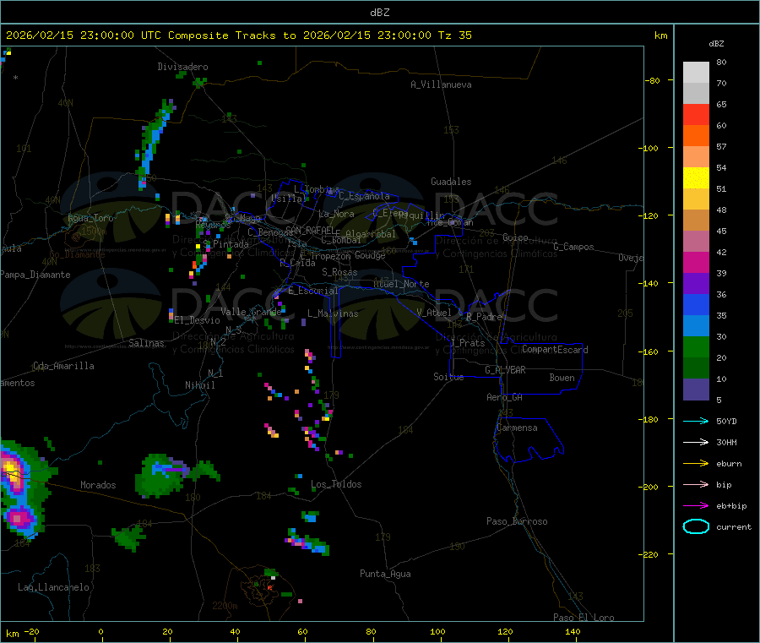This screenshot has height=643, width=760.
Task: Pick the light blue 30-35 dBZ swatch
Action: [696, 326]
